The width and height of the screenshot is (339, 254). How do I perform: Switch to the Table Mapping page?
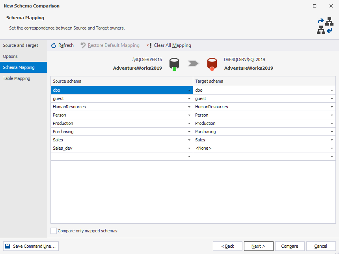point(17,78)
